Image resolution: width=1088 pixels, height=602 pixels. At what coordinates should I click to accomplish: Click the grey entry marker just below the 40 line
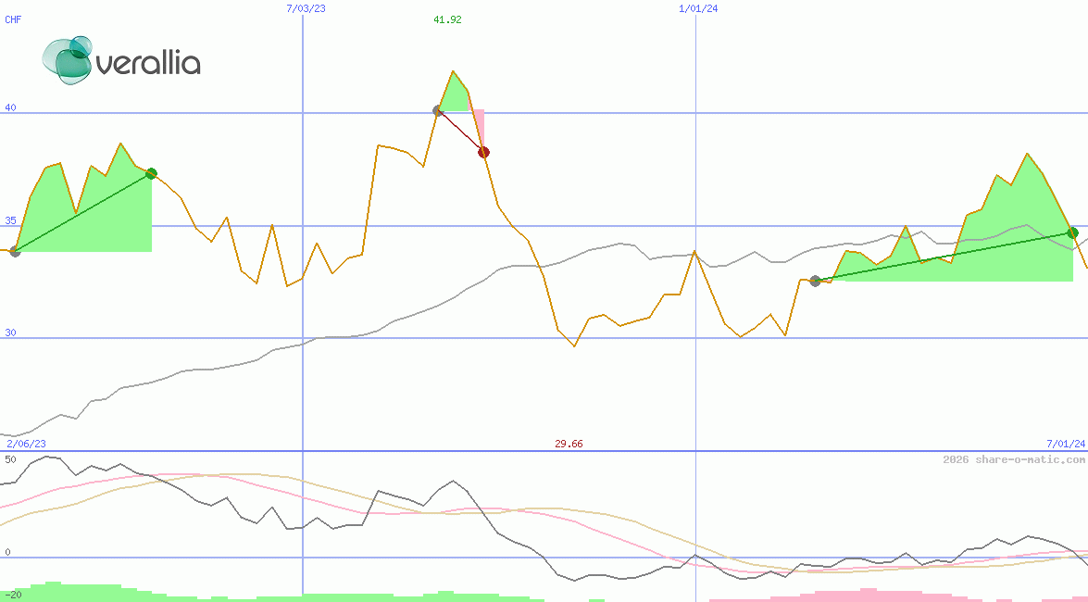[x=438, y=110]
